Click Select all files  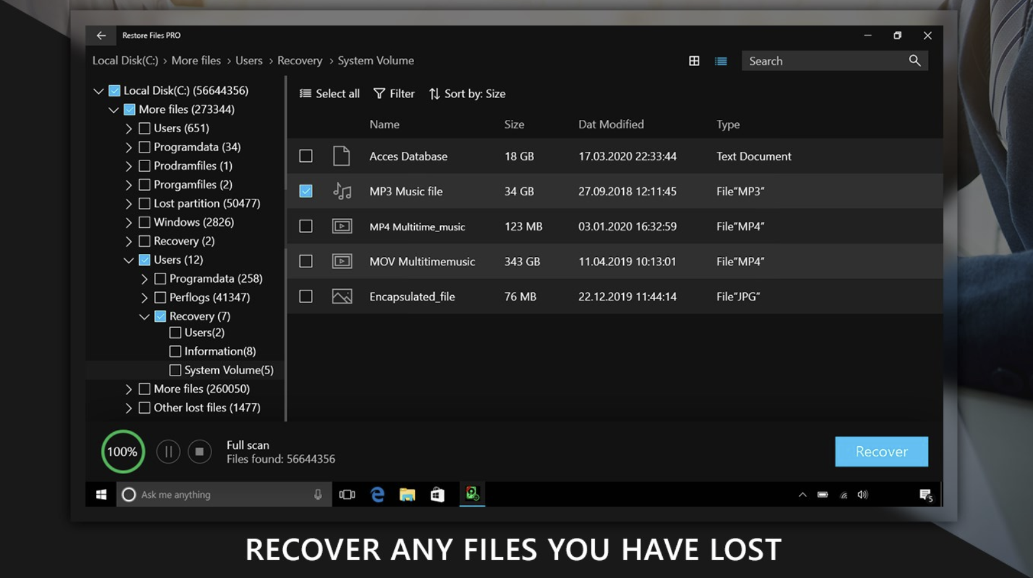(x=329, y=94)
